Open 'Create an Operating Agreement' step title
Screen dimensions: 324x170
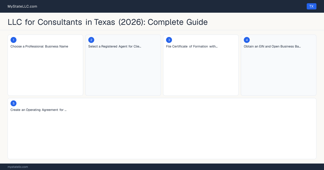pos(39,110)
